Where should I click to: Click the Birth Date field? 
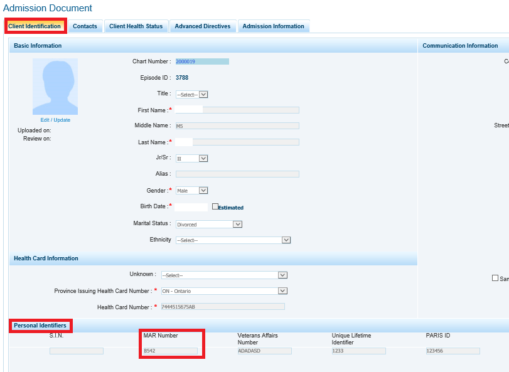(191, 207)
